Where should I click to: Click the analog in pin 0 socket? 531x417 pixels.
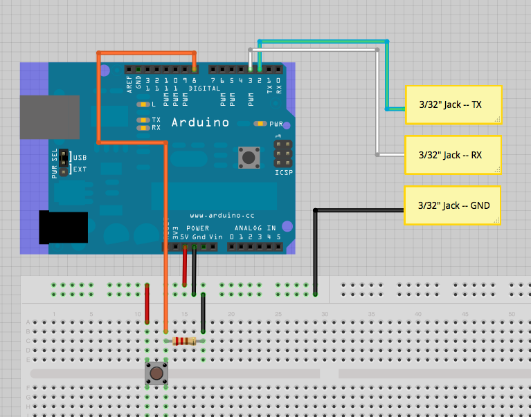(x=232, y=247)
